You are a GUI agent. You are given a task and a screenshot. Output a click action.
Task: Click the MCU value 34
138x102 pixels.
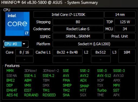tap(125, 29)
